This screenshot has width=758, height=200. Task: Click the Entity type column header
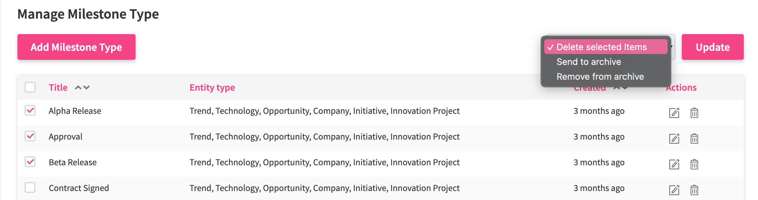click(212, 87)
